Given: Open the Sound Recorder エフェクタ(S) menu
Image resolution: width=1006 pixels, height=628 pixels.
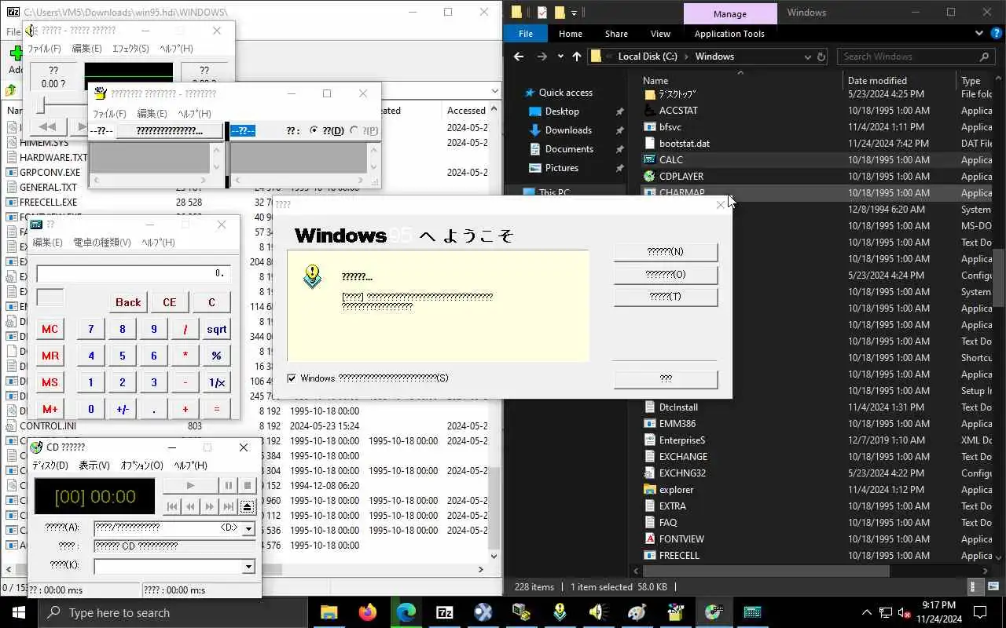Looking at the screenshot, I should [130, 49].
